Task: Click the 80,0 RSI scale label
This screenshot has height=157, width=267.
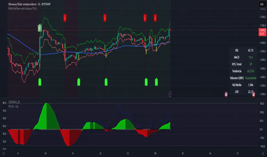Action: 4,103
